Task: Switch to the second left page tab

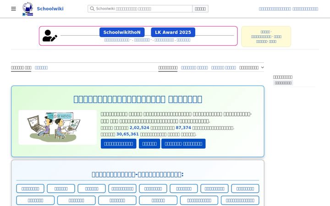Action: [41, 68]
